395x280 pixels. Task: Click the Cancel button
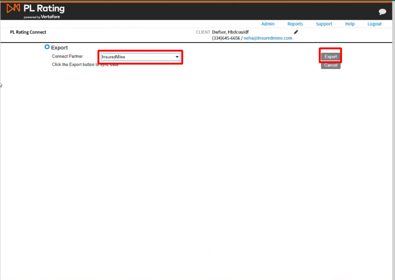[x=331, y=65]
